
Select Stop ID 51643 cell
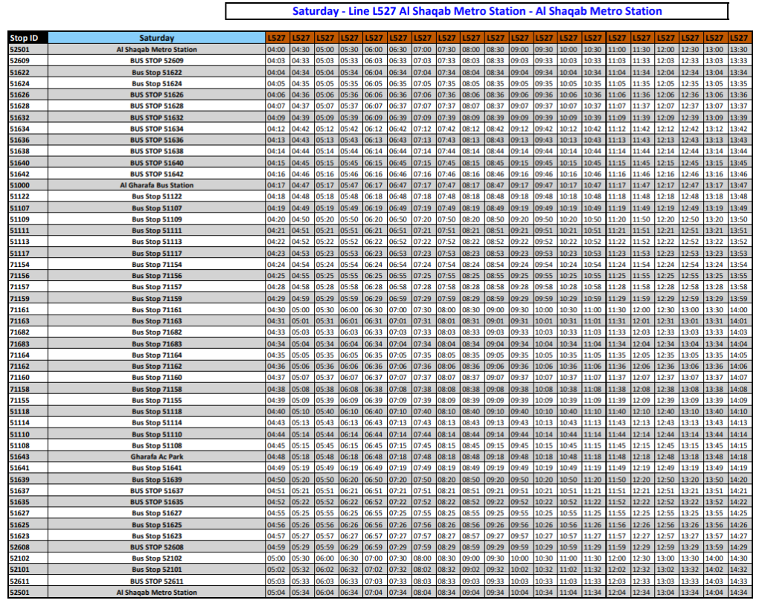click(x=28, y=457)
